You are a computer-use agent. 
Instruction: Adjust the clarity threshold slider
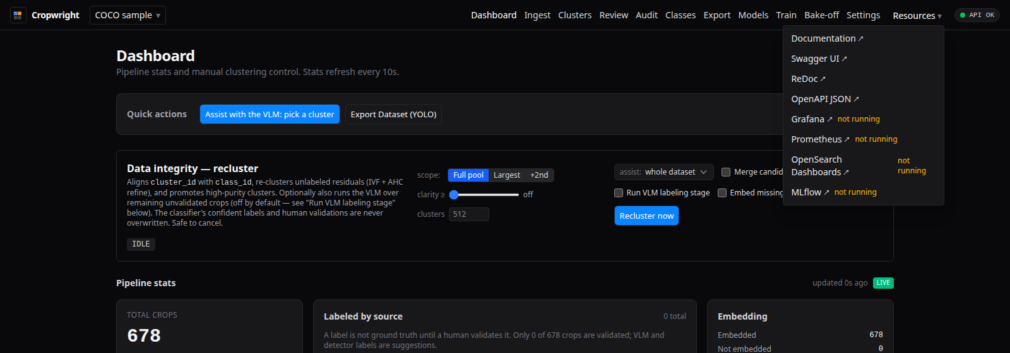484,195
